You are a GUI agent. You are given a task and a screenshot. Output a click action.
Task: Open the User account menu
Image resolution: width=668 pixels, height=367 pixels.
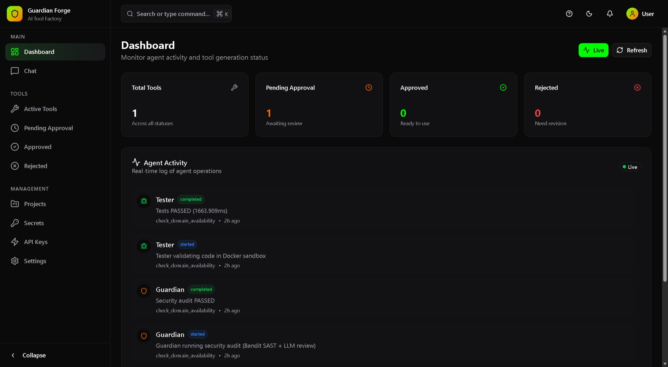(641, 13)
